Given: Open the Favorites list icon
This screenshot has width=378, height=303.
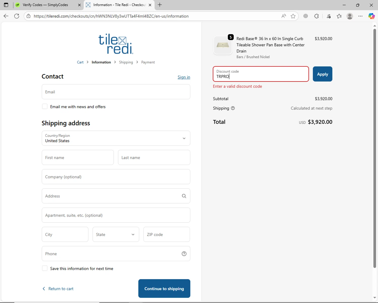Looking at the screenshot, I should (339, 16).
